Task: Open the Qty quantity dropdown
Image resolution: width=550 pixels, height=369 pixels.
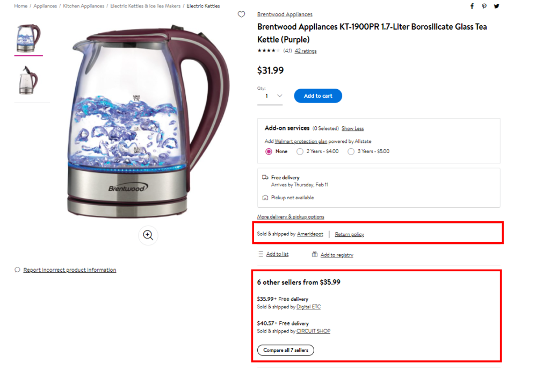Action: click(x=270, y=96)
